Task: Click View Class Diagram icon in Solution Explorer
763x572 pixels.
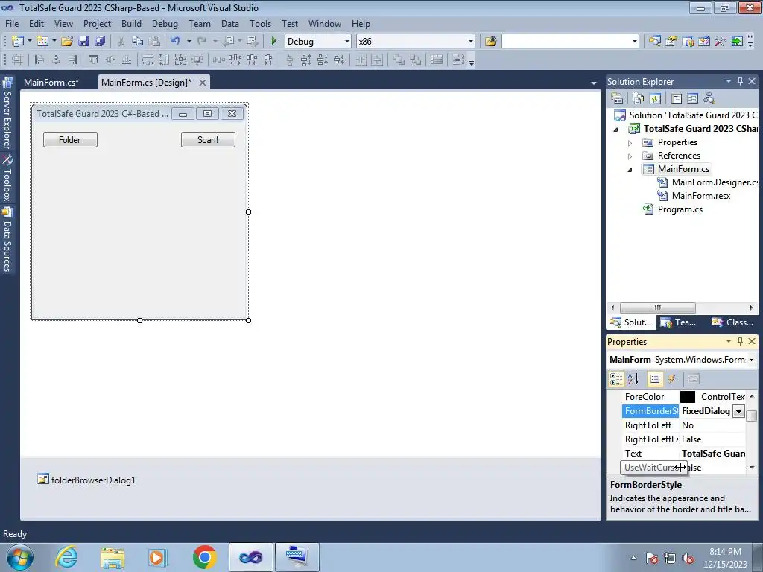Action: [x=709, y=98]
